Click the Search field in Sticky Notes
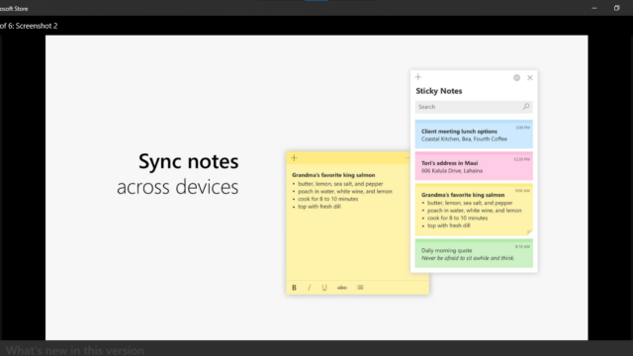This screenshot has width=633, height=356. (x=474, y=107)
